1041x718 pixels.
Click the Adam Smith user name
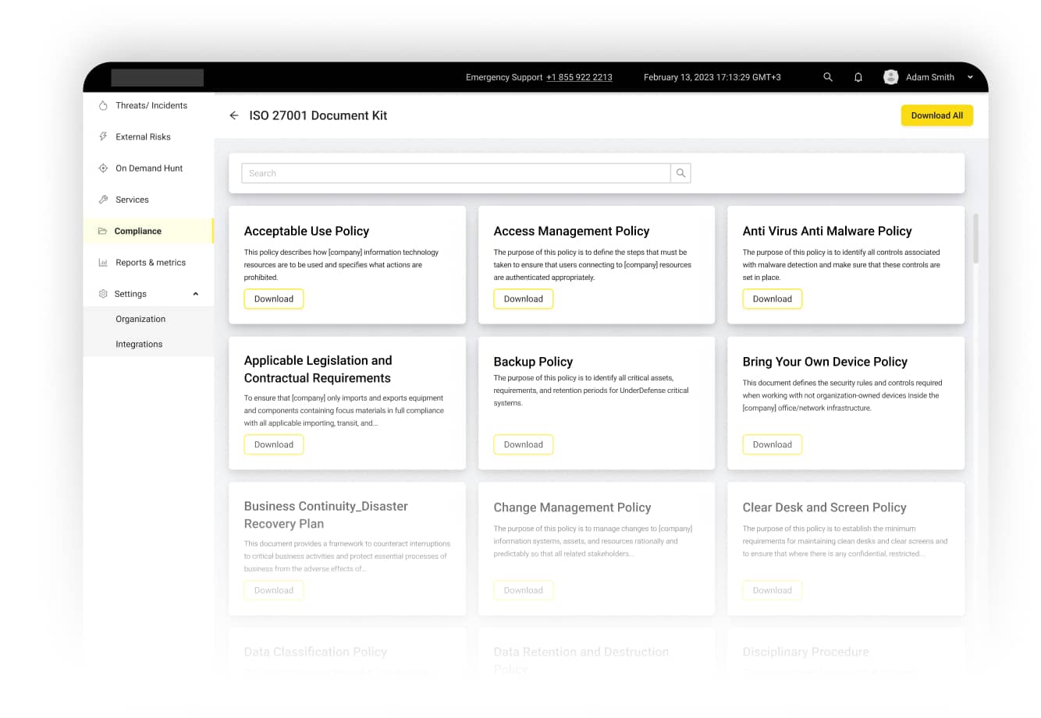929,77
